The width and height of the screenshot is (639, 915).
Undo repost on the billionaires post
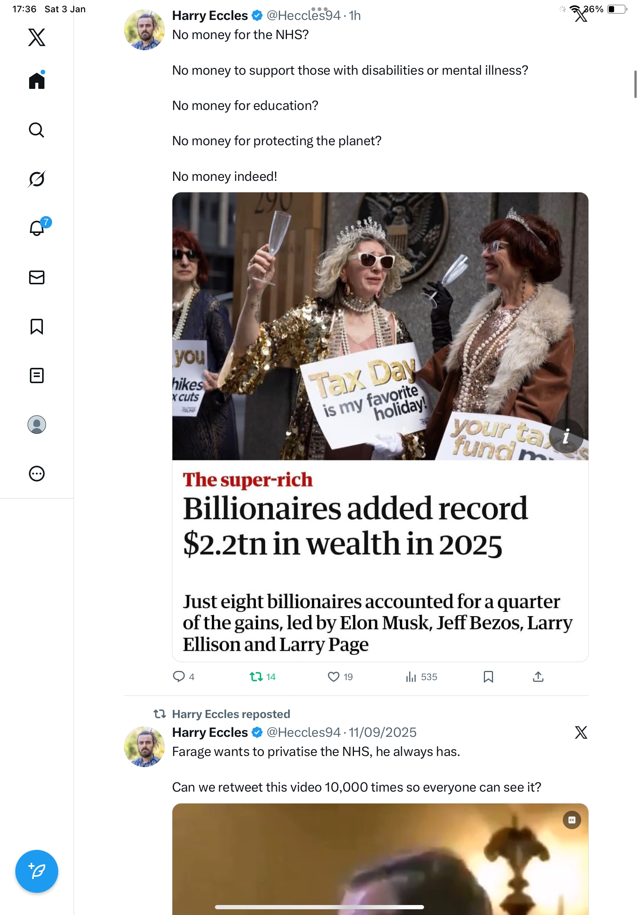[256, 677]
